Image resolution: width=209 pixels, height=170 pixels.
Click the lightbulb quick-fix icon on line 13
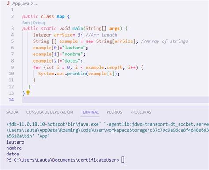(x=28, y=92)
